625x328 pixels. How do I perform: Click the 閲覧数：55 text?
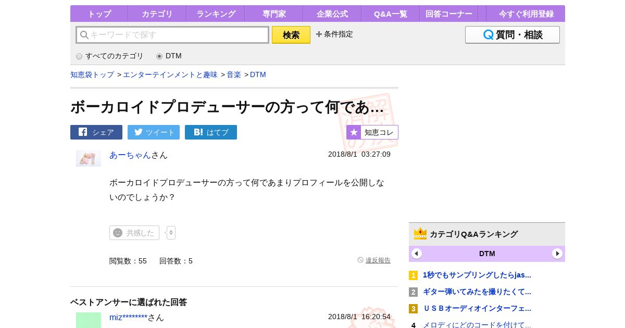[128, 261]
